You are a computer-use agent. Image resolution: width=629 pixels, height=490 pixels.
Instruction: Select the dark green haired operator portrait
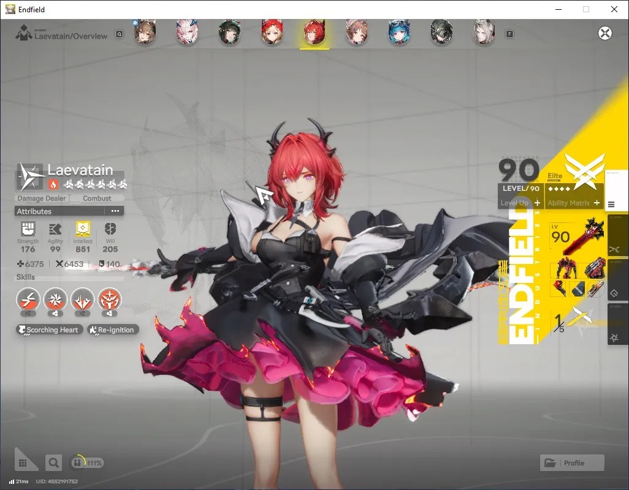click(x=229, y=32)
